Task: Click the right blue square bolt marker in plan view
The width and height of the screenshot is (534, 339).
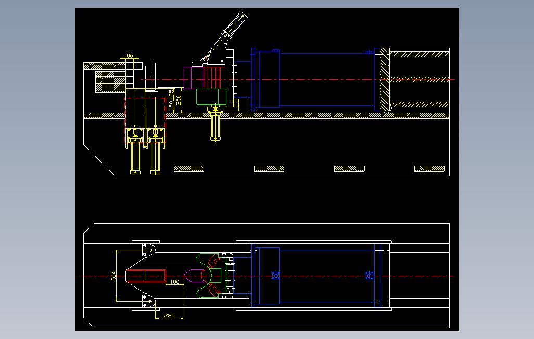Action: point(370,276)
